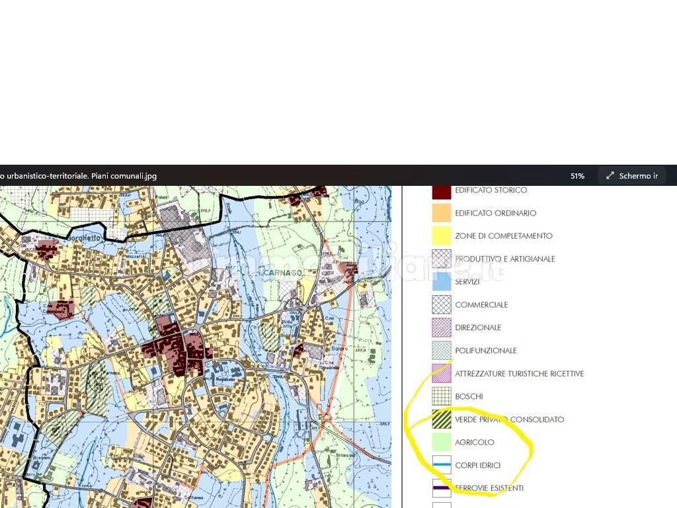Click the Verde Privato Consolidato striped symbol
Viewport: 677px width, 508px height.
coord(441,419)
